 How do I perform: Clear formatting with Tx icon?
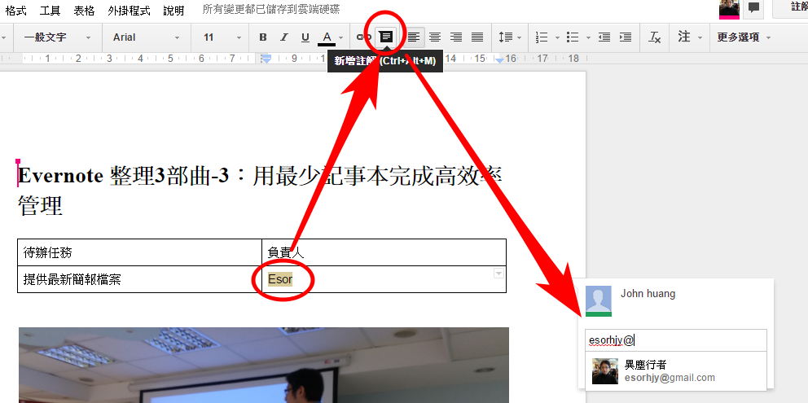click(654, 37)
